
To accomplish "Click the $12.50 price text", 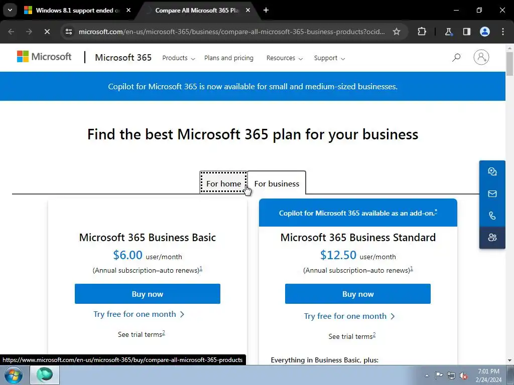I will point(338,255).
